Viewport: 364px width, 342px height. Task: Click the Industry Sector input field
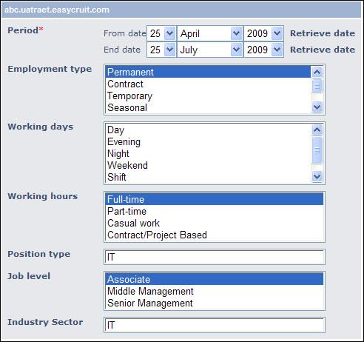pyautogui.click(x=215, y=325)
